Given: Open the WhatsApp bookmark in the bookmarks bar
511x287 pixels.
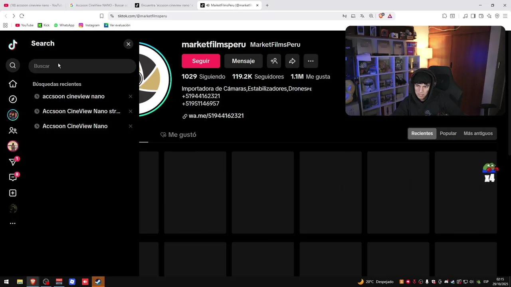Looking at the screenshot, I should pyautogui.click(x=64, y=25).
